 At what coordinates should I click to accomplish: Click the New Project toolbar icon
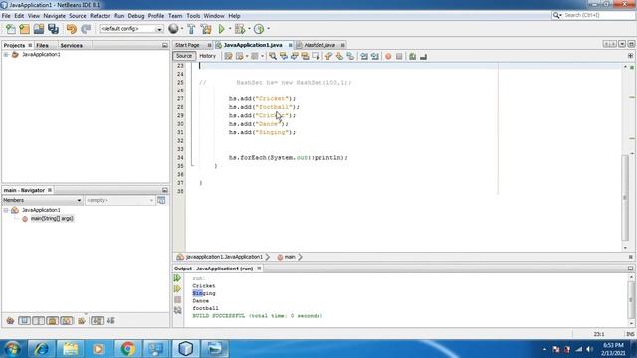24,29
